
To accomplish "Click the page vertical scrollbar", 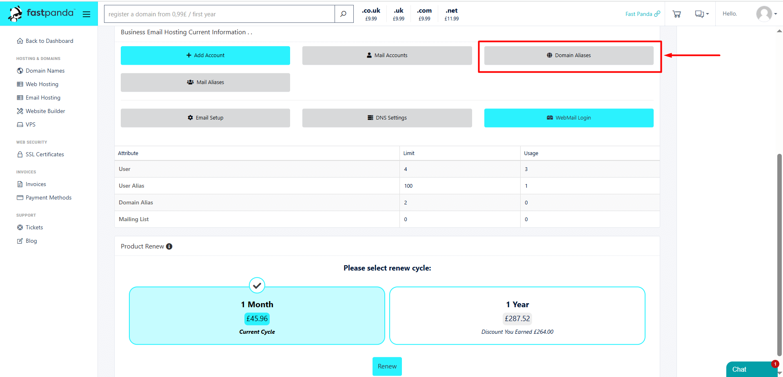I will click(x=779, y=253).
